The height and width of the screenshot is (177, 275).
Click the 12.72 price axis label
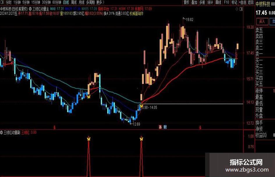pos(250,123)
